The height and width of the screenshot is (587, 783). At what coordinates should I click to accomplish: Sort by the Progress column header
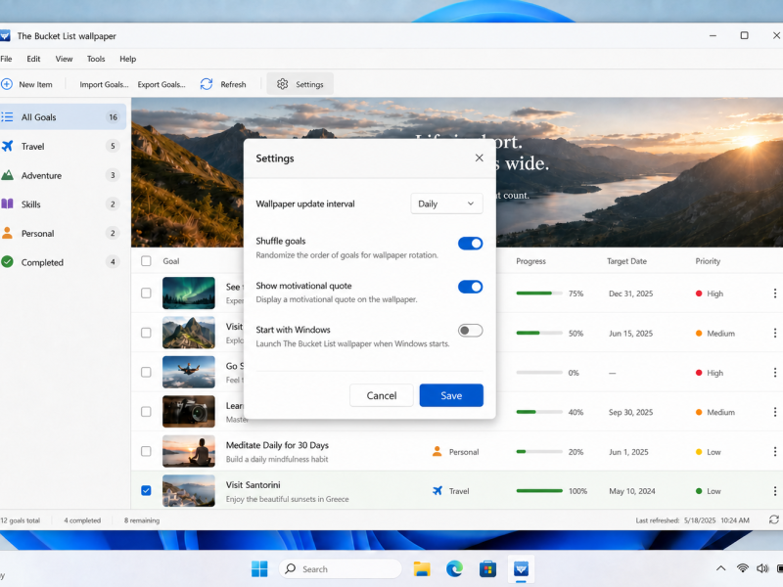530,261
